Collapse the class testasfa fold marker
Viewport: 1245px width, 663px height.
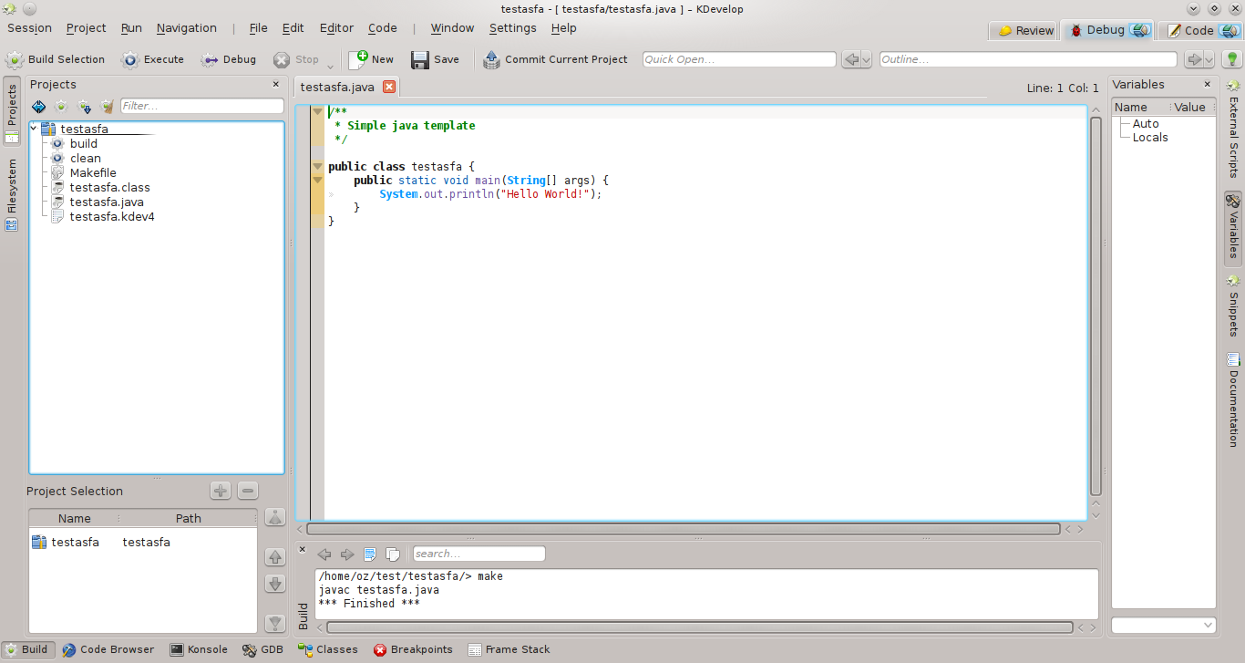[317, 166]
